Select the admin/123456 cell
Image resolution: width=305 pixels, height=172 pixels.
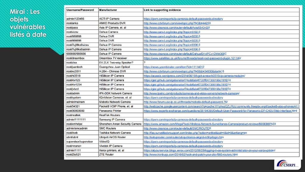[82, 19]
